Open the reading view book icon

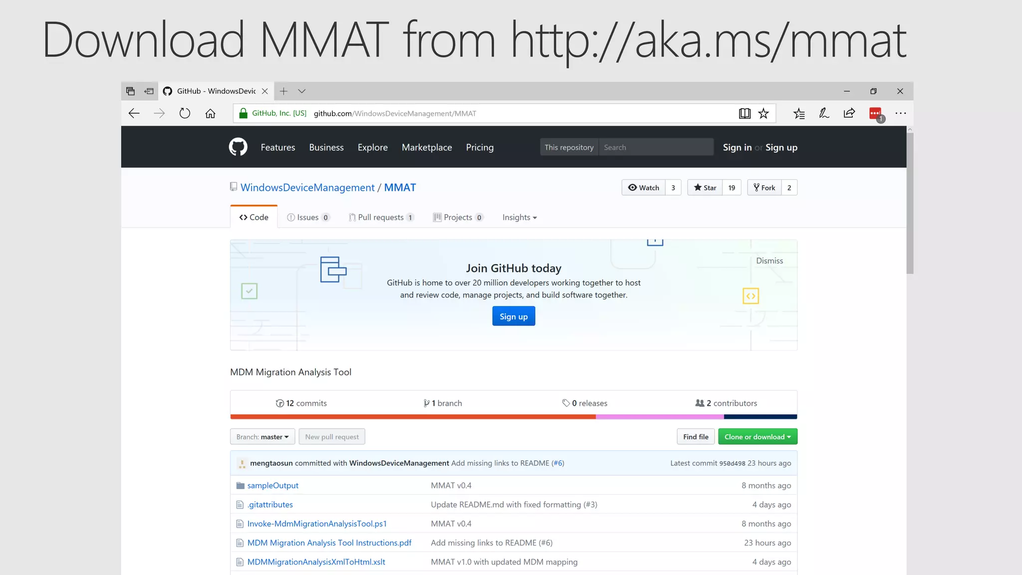point(745,113)
